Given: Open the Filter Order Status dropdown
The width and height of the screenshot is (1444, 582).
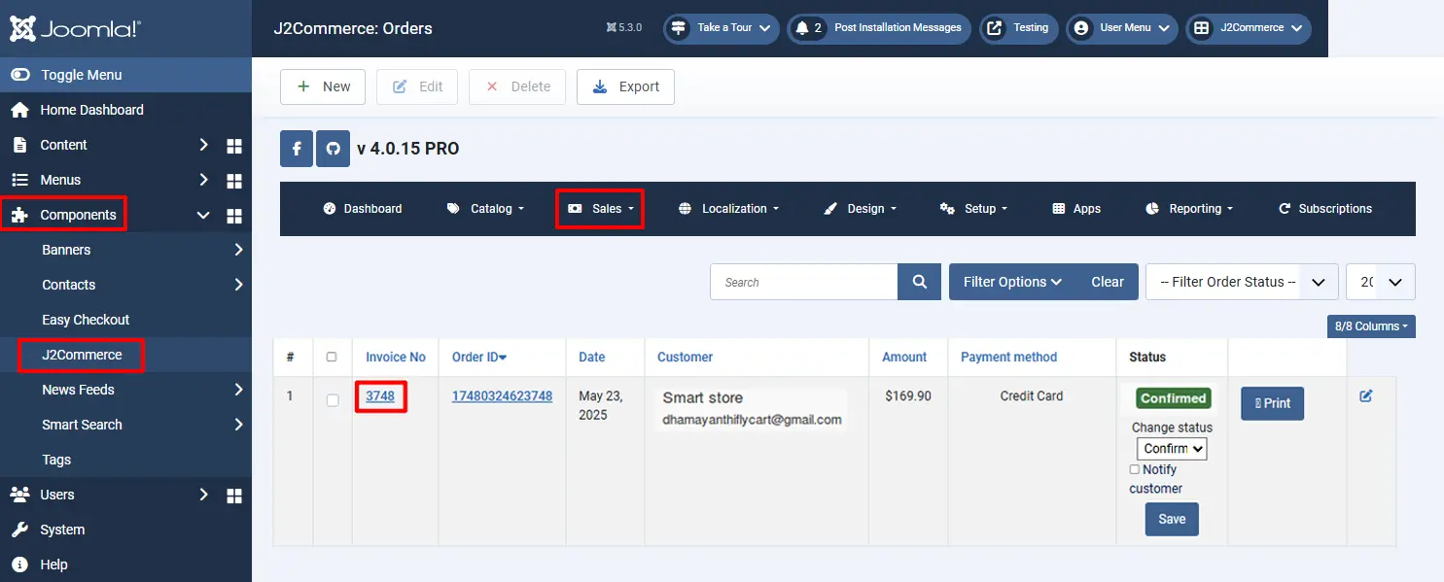Looking at the screenshot, I should tap(1242, 282).
